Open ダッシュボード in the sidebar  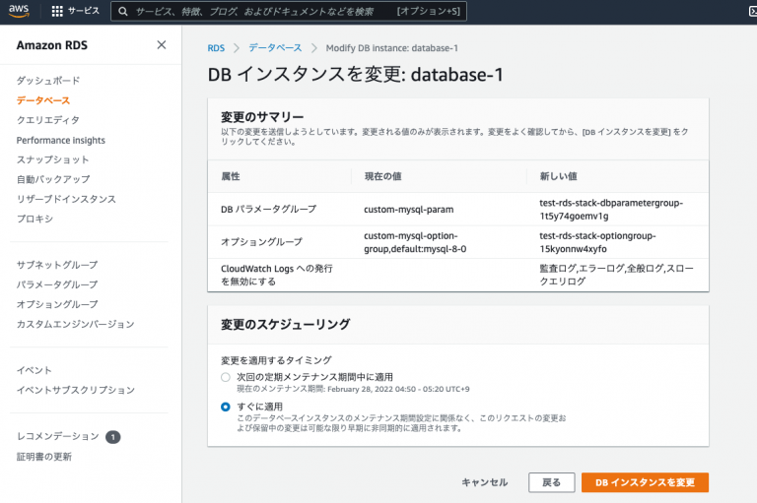48,81
